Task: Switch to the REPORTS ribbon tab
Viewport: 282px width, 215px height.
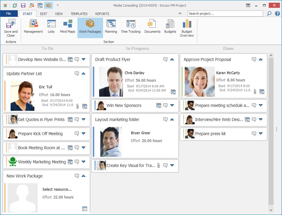Action: pos(102,14)
